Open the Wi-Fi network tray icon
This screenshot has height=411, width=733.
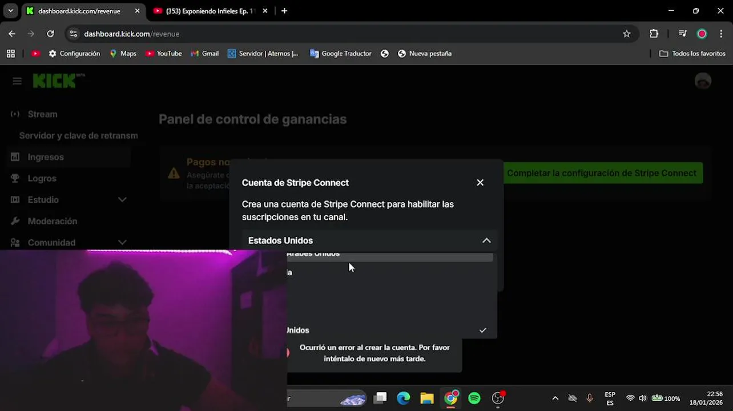[630, 398]
